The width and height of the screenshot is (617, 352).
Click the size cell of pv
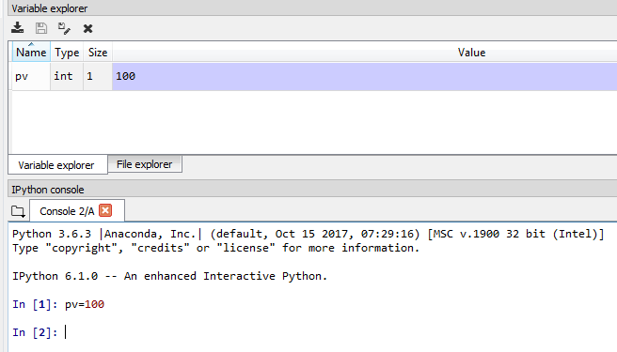click(98, 76)
